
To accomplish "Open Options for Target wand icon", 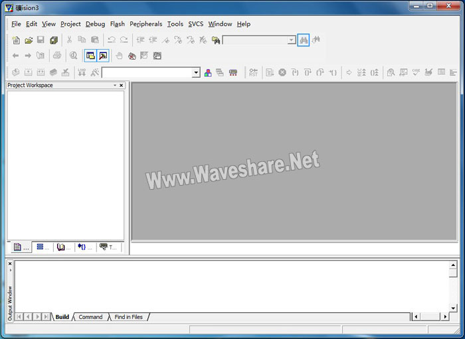I will pyautogui.click(x=94, y=72).
